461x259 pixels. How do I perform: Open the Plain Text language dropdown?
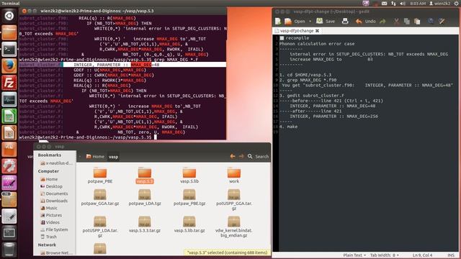coord(354,255)
